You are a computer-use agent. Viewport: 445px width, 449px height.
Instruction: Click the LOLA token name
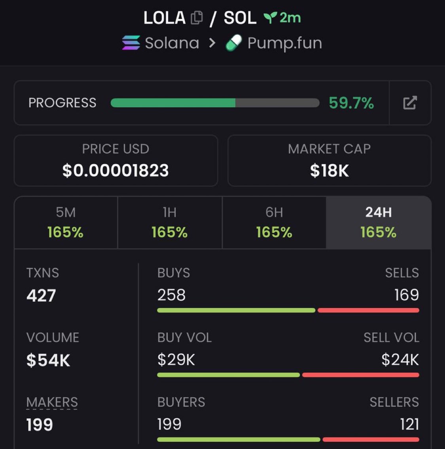point(164,18)
